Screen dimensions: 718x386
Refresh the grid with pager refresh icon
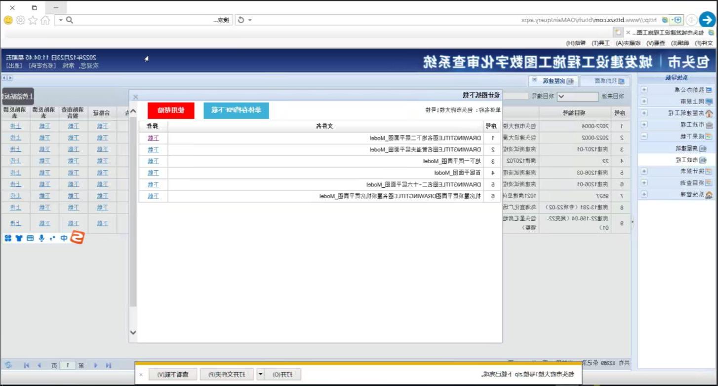point(8,365)
